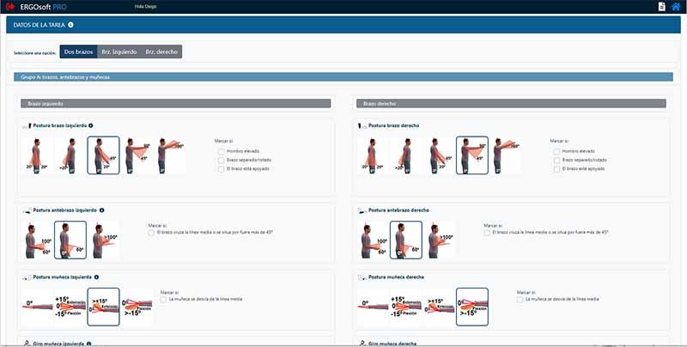Select right wrist >+15° extension image

click(439, 307)
